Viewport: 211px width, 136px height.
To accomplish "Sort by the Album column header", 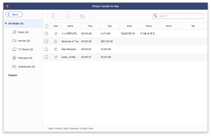I will pyautogui.click(x=149, y=26).
